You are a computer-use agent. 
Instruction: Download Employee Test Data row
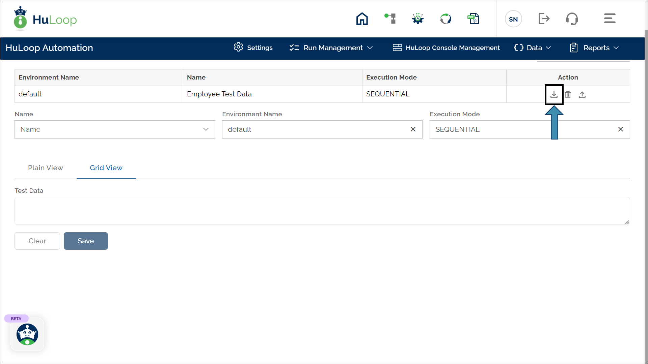click(554, 95)
